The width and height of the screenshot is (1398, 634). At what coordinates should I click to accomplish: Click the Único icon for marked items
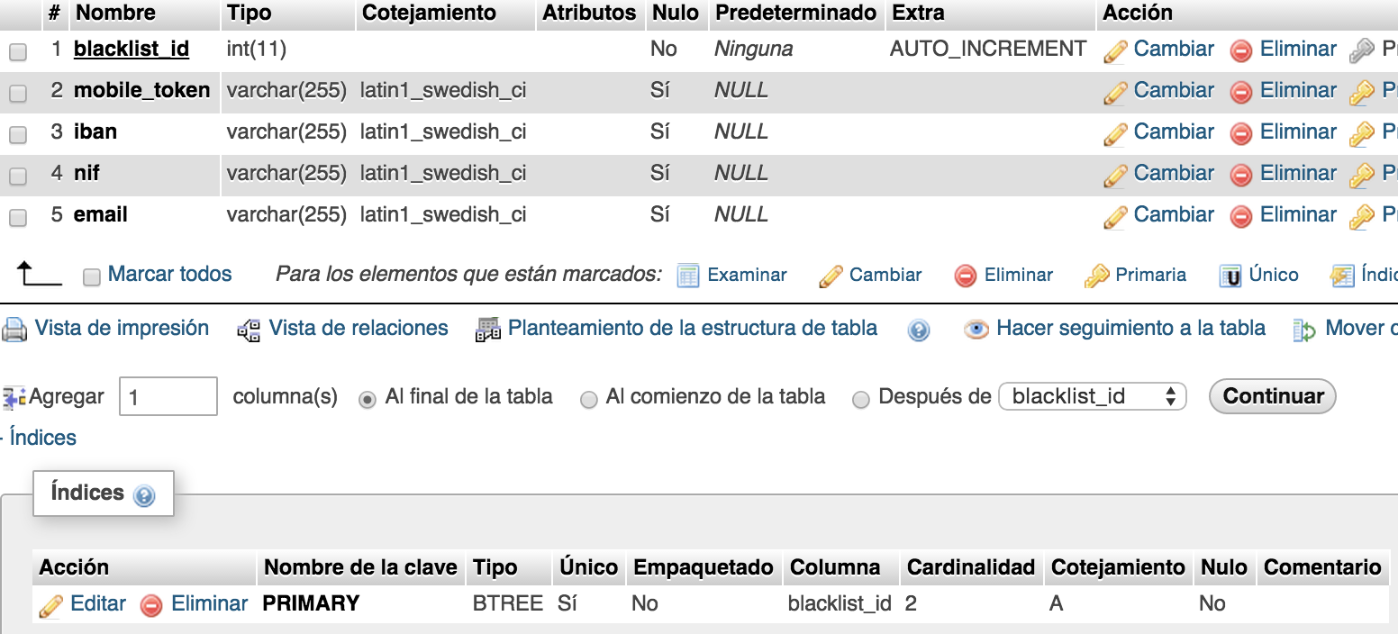point(1230,276)
